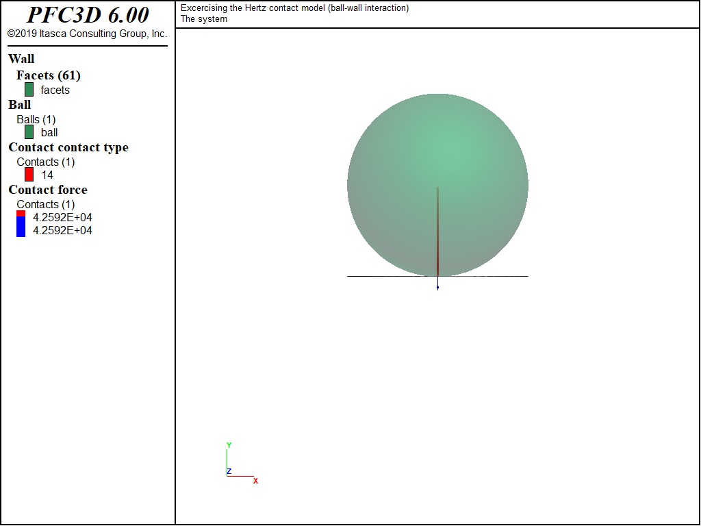The height and width of the screenshot is (526, 701).
Task: Click the Contact force heading
Action: click(x=48, y=190)
